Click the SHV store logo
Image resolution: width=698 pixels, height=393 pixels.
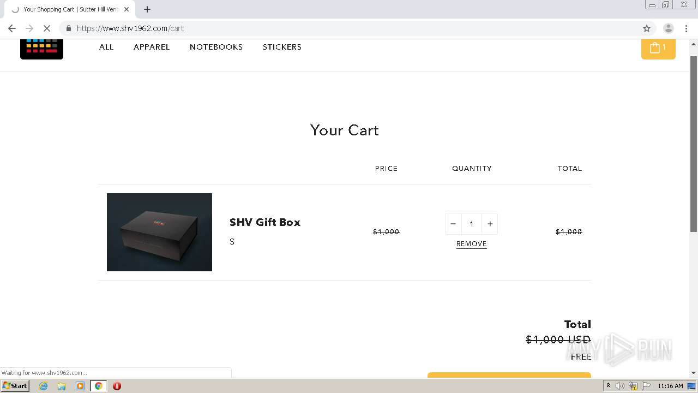pyautogui.click(x=41, y=49)
